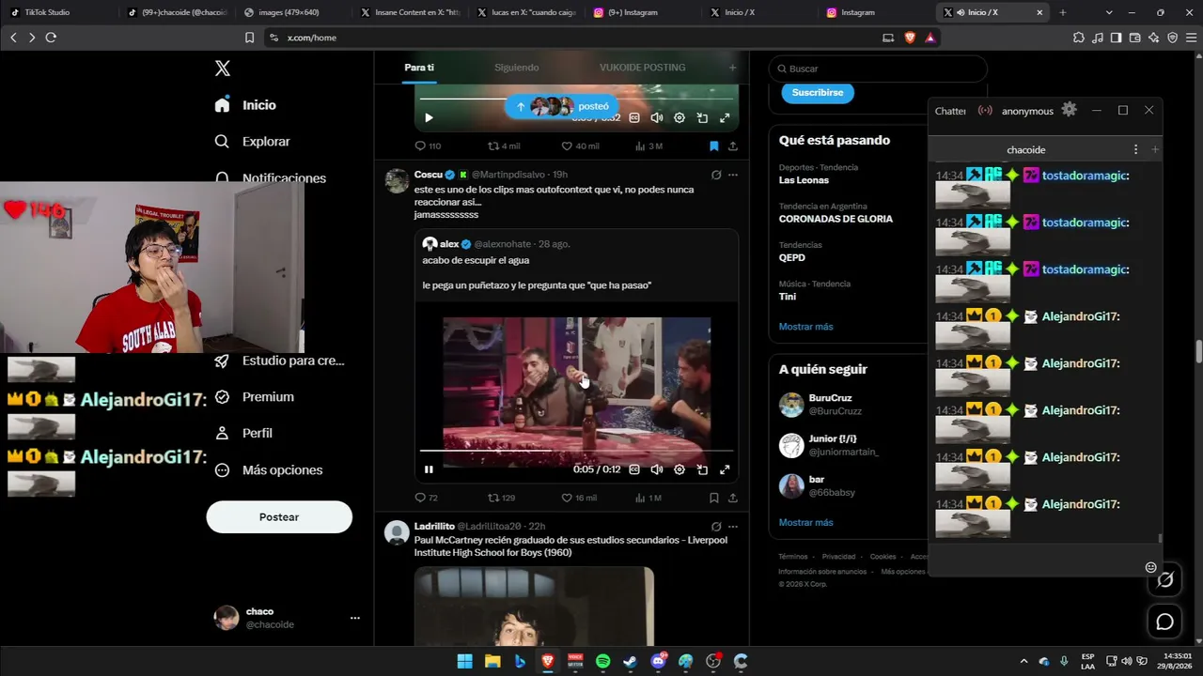
Task: Toggle picture-in-picture on the 0:05 / 0:12 video
Action: click(x=702, y=469)
